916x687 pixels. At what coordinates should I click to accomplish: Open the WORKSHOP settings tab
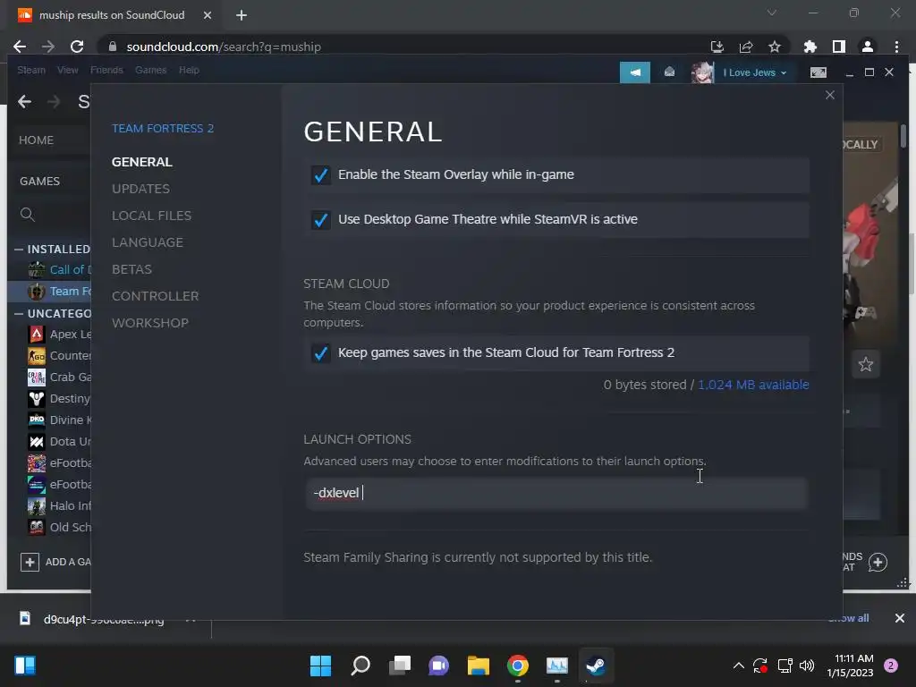click(x=149, y=323)
